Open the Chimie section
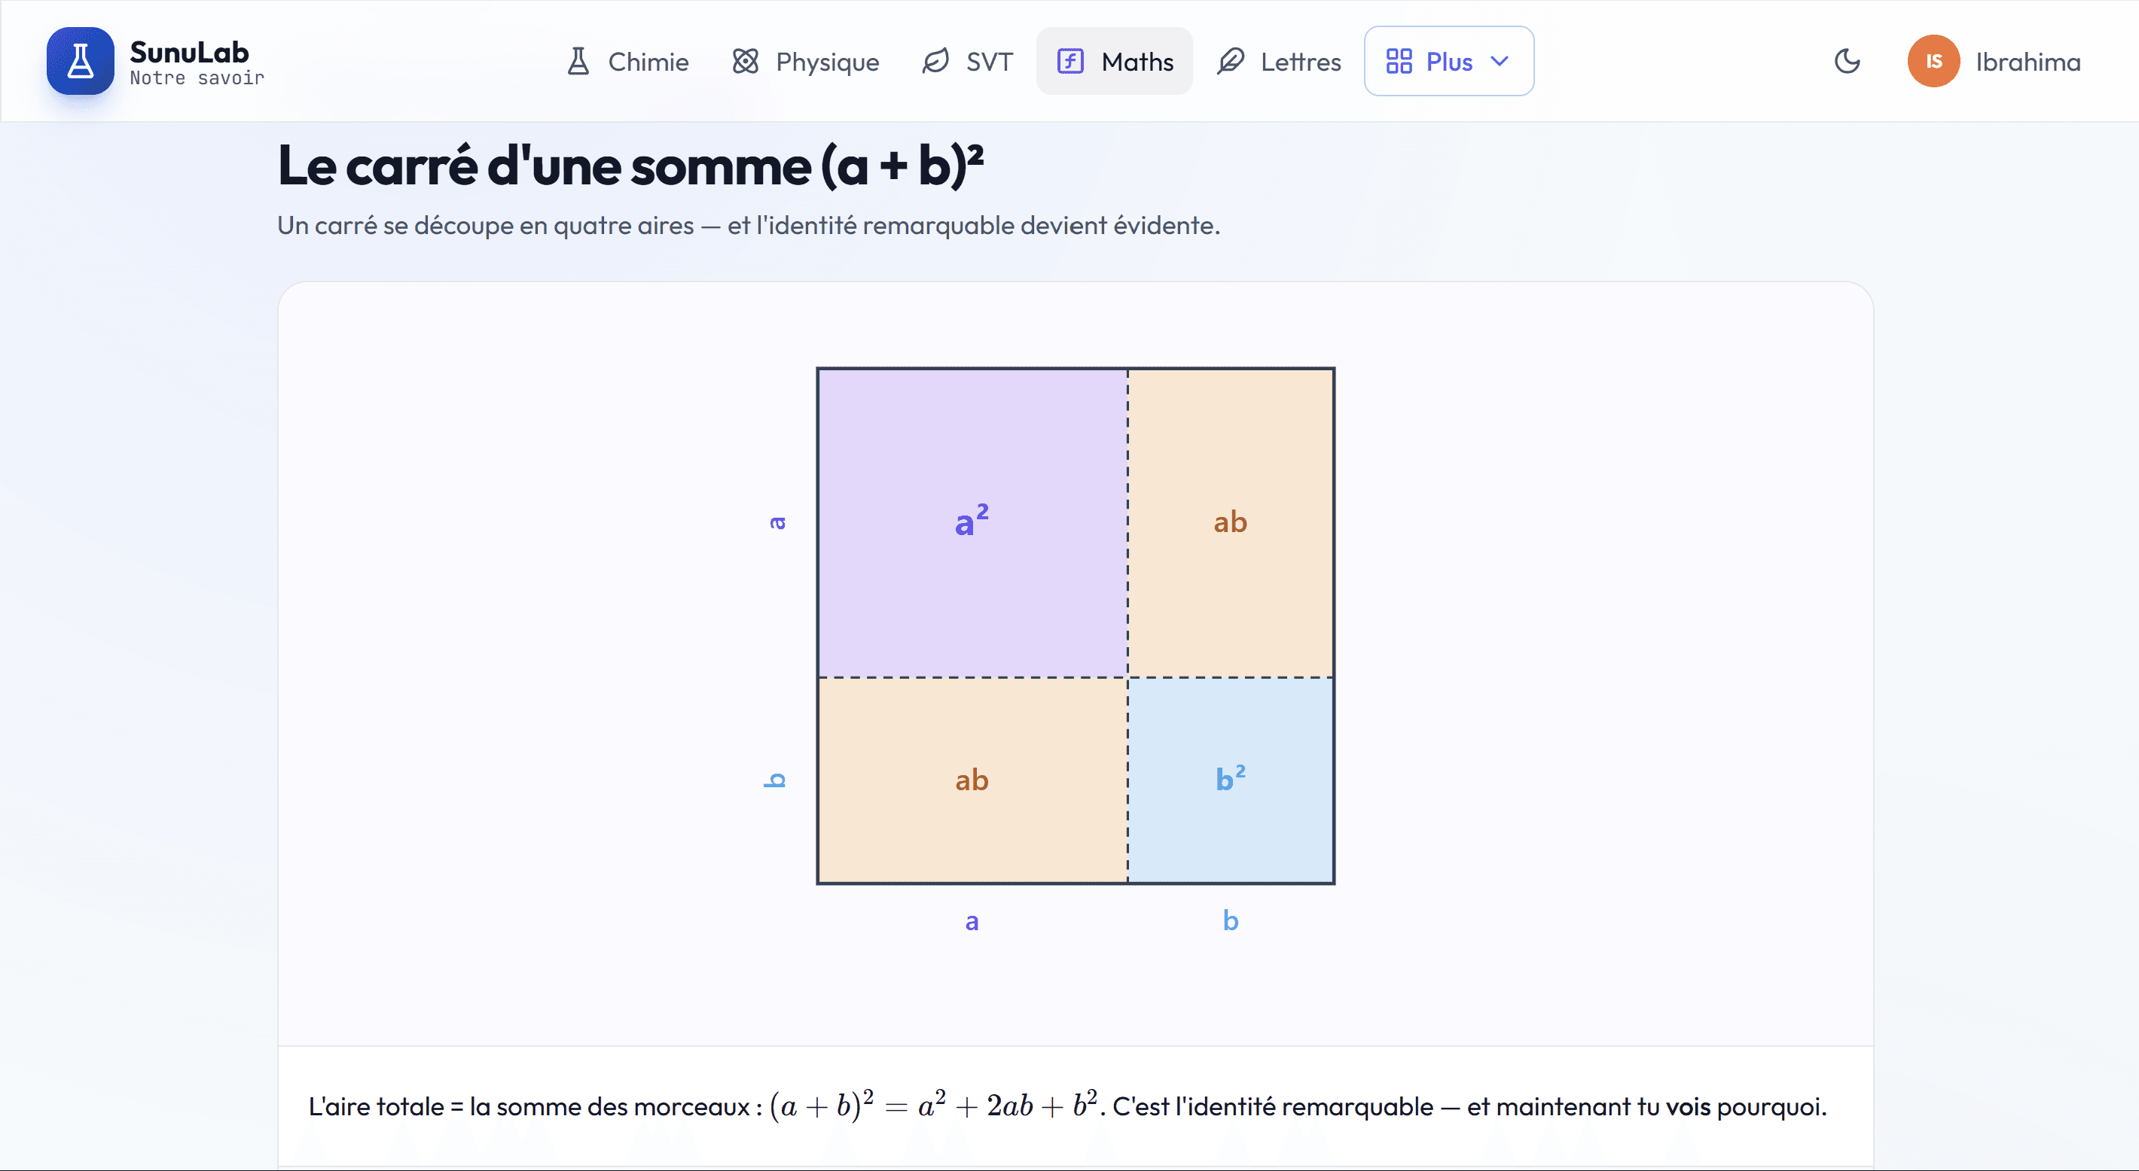Image resolution: width=2139 pixels, height=1171 pixels. [627, 62]
